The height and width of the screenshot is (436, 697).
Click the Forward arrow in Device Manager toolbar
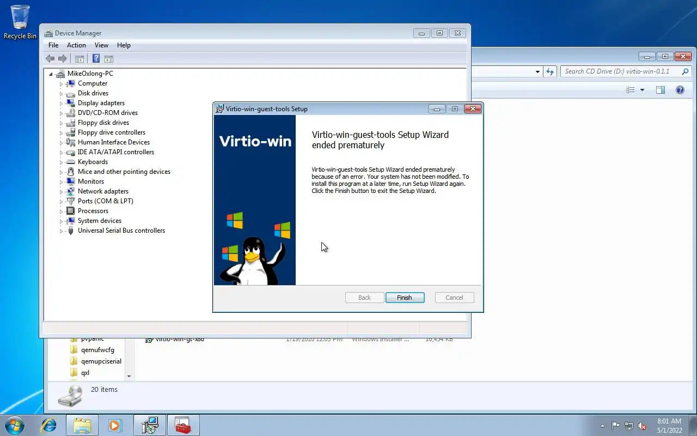63,59
